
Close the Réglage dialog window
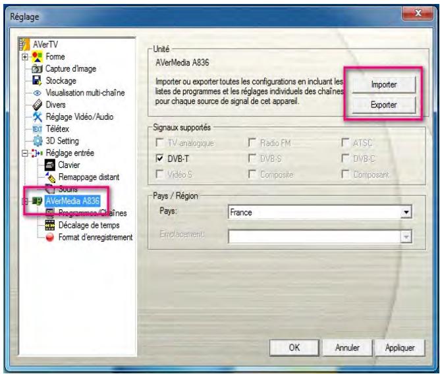tap(418, 13)
